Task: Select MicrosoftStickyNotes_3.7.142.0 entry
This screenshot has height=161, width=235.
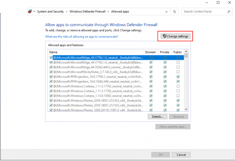Action: (x=98, y=72)
